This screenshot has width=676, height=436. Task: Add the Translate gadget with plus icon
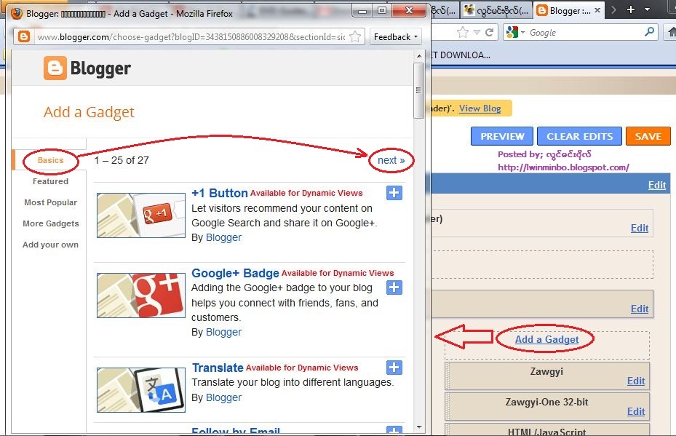click(394, 368)
